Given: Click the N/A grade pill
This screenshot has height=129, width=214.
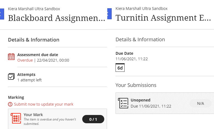Looking at the screenshot, I should click(201, 103).
